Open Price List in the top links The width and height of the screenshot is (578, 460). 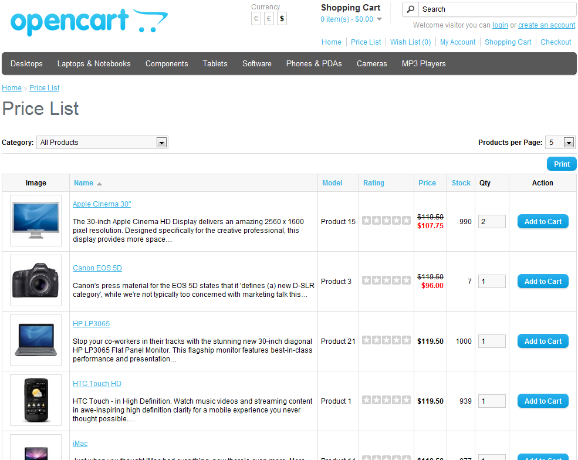(x=366, y=42)
